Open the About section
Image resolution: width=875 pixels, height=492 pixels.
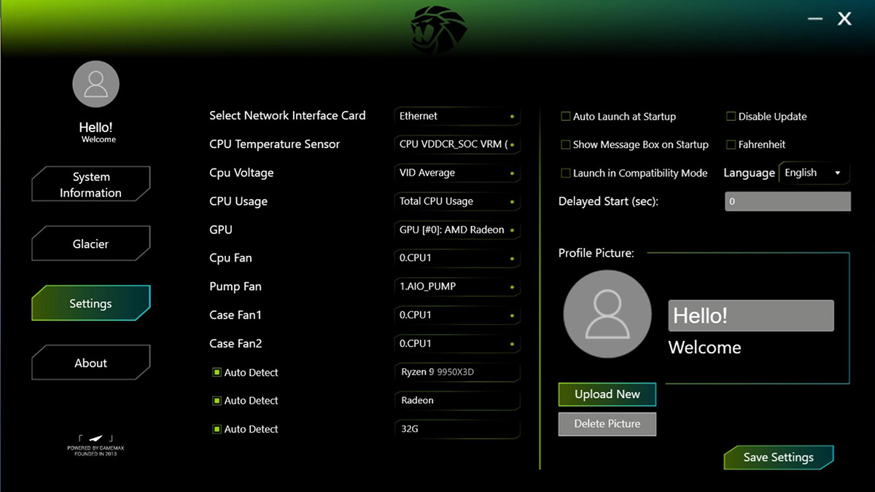90,363
